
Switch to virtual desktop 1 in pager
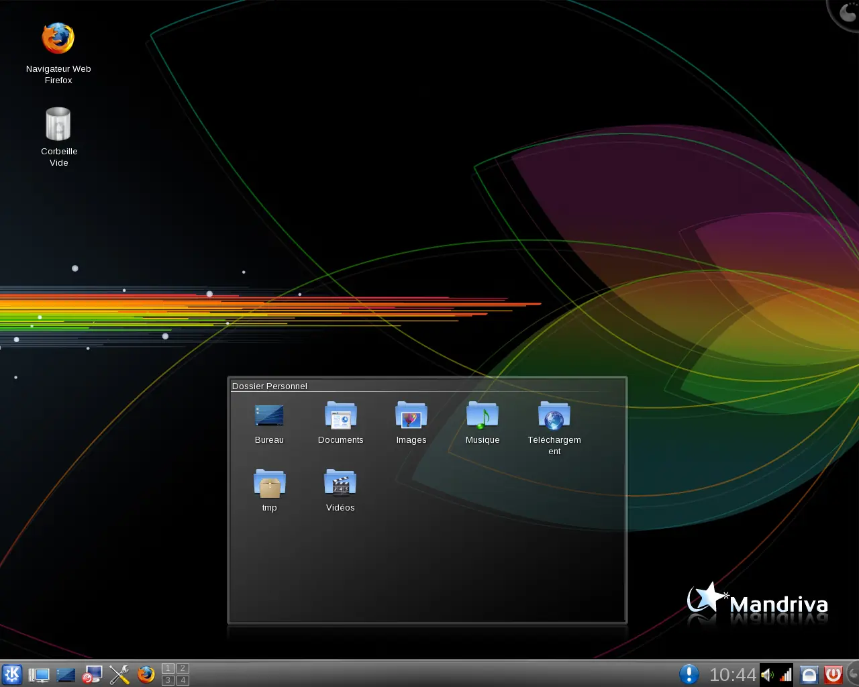coord(168,668)
